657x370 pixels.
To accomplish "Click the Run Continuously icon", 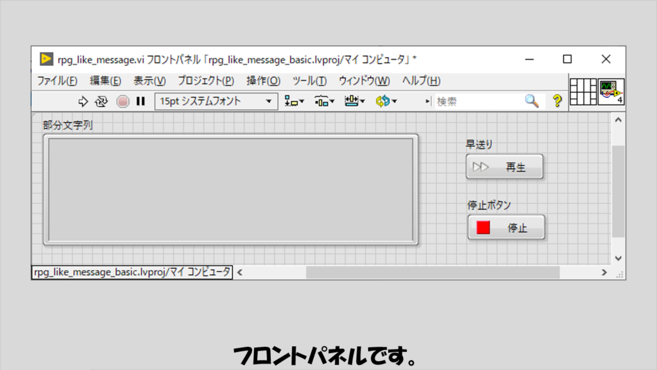I will [101, 101].
